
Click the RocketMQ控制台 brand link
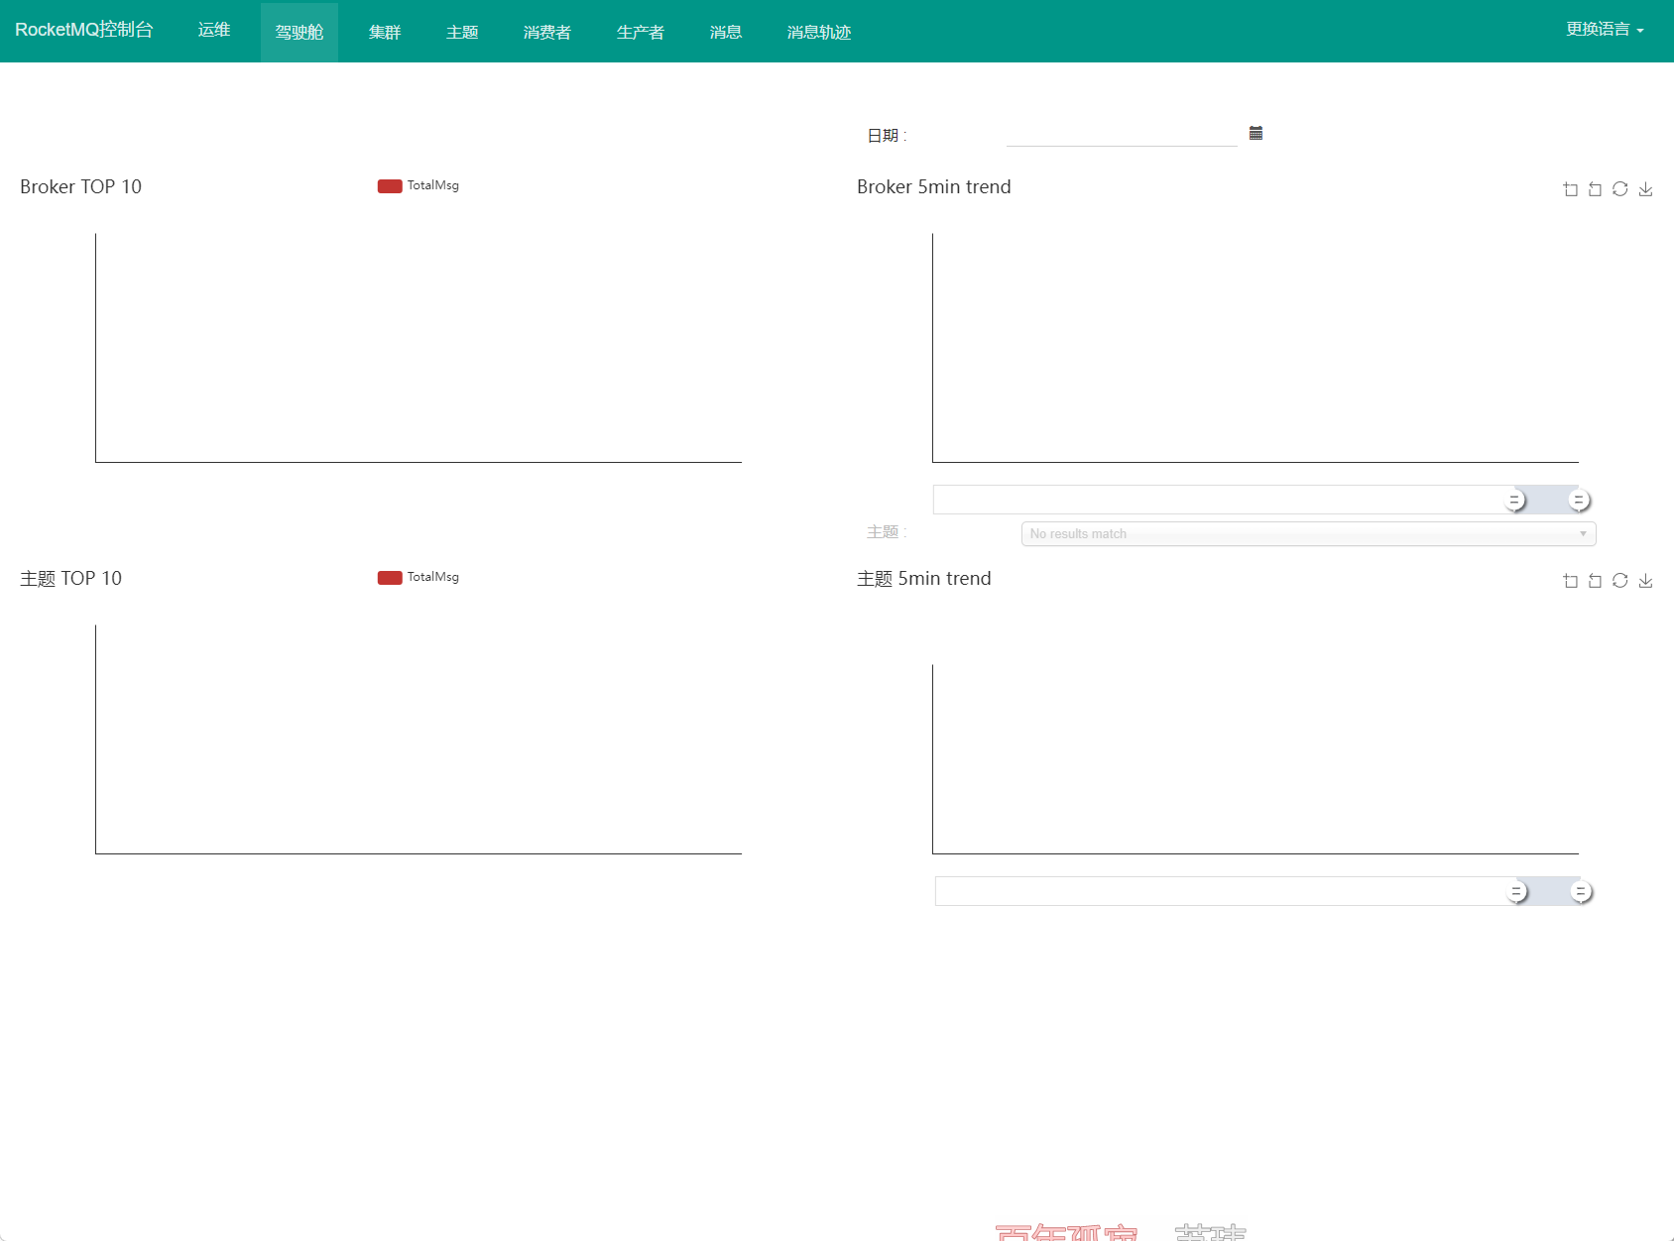point(84,30)
